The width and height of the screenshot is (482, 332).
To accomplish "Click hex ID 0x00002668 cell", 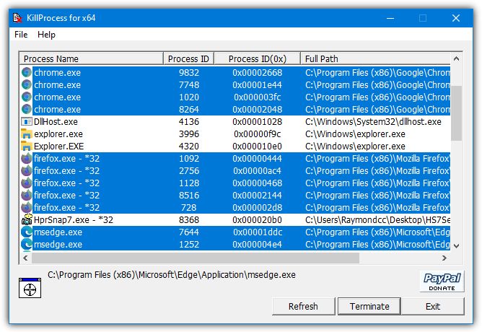I will tap(258, 73).
